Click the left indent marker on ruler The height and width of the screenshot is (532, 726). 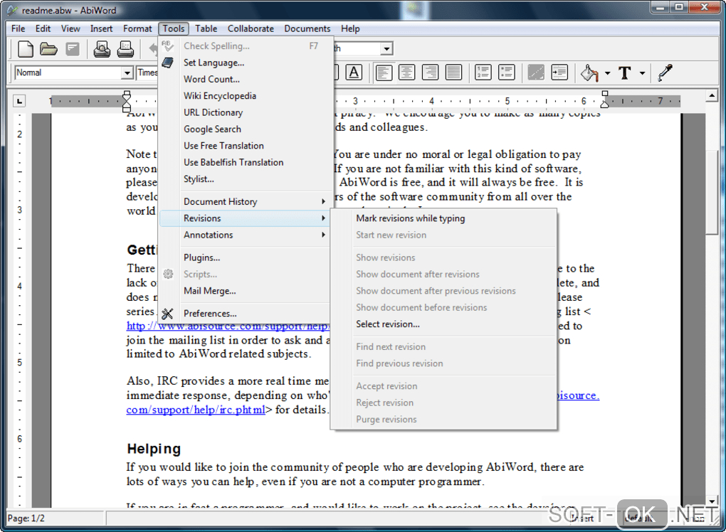coord(127,101)
